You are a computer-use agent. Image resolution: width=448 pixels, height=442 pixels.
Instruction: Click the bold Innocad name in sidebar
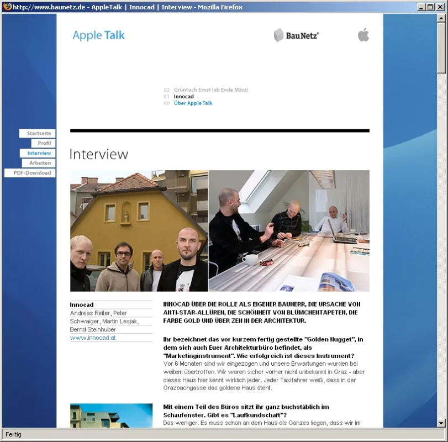(x=82, y=305)
